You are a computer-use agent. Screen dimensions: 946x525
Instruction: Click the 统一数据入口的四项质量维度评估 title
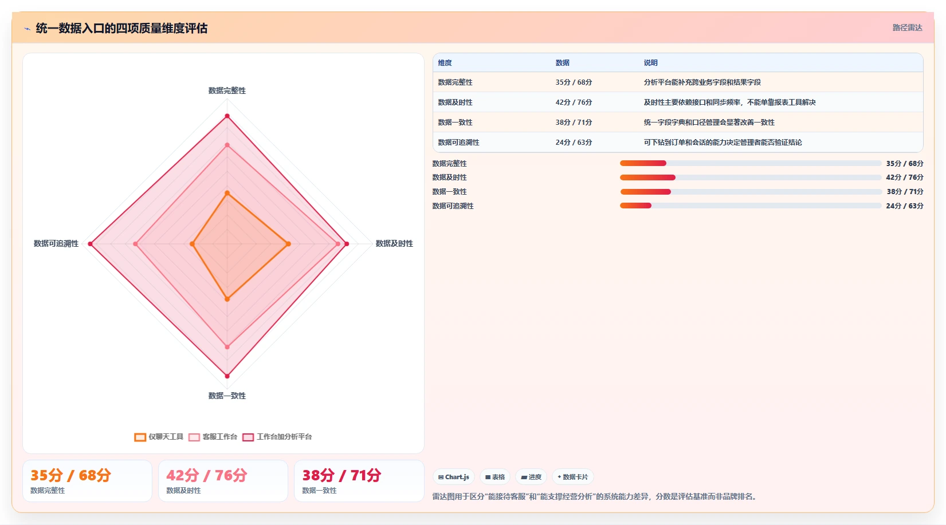click(x=121, y=29)
